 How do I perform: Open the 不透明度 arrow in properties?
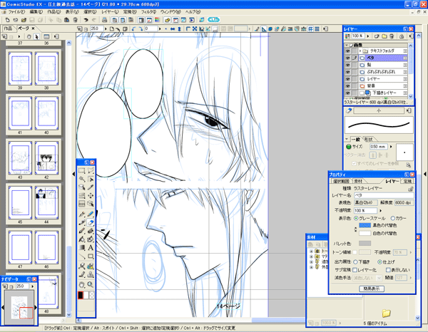pyautogui.click(x=380, y=211)
